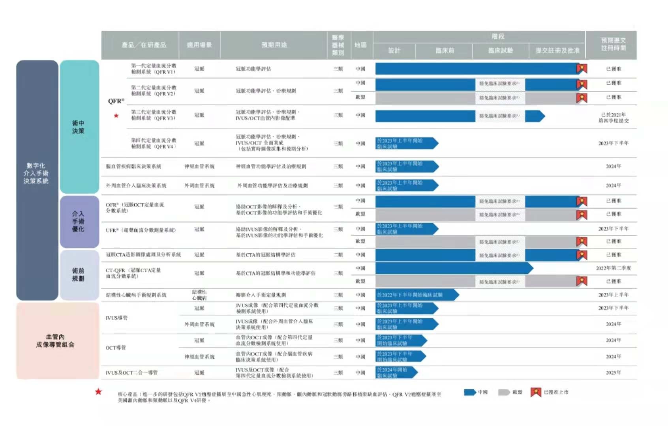Click product name 第二代定量血流分數檢測系統 (QFR V2)
668x426 pixels.
(x=154, y=91)
